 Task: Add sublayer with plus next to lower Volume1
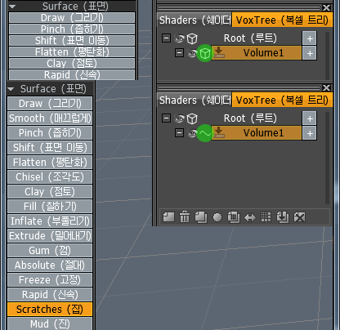coord(310,133)
